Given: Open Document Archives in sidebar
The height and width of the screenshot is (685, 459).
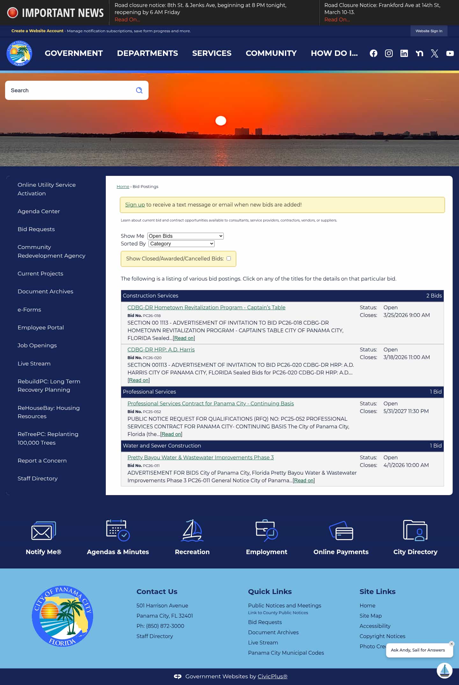Looking at the screenshot, I should click(x=45, y=291).
